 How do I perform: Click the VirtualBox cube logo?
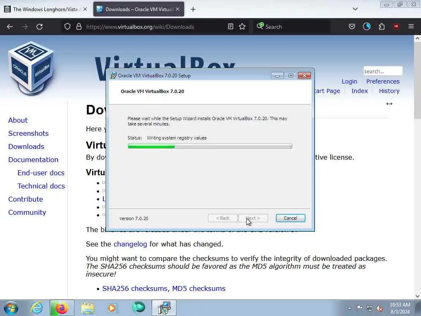[x=31, y=68]
